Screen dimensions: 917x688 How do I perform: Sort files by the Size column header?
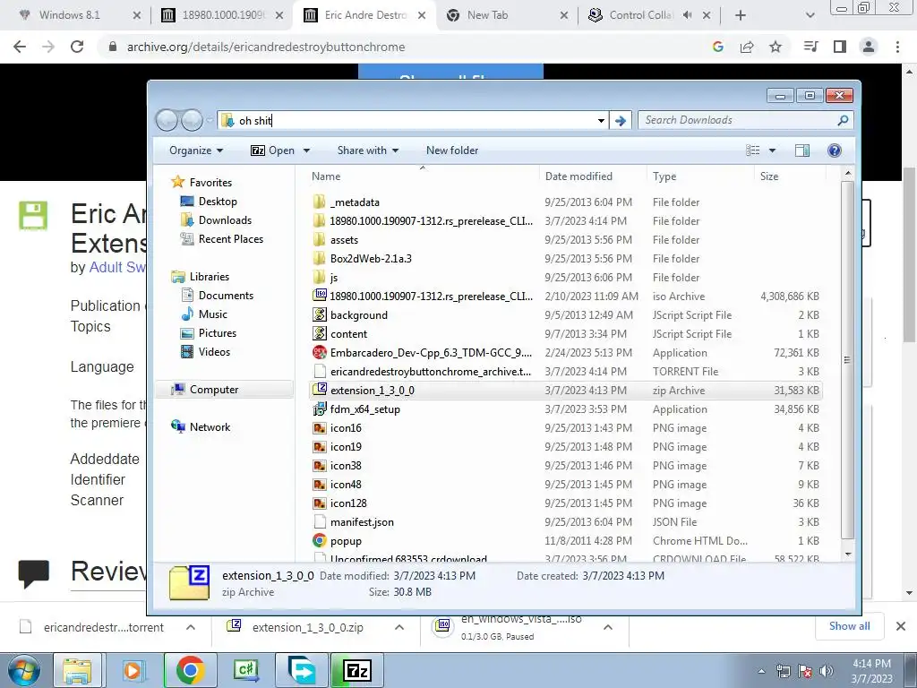click(769, 176)
